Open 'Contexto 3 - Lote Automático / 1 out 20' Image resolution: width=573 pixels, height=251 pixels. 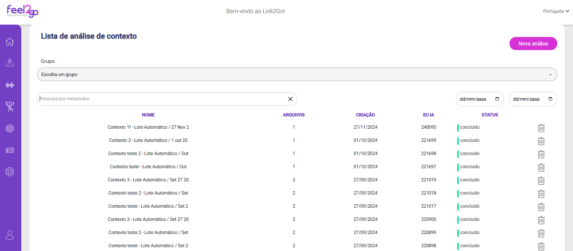coord(148,140)
